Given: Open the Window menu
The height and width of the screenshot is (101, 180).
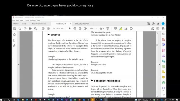Looking at the screenshot, I should [x=33, y=20].
